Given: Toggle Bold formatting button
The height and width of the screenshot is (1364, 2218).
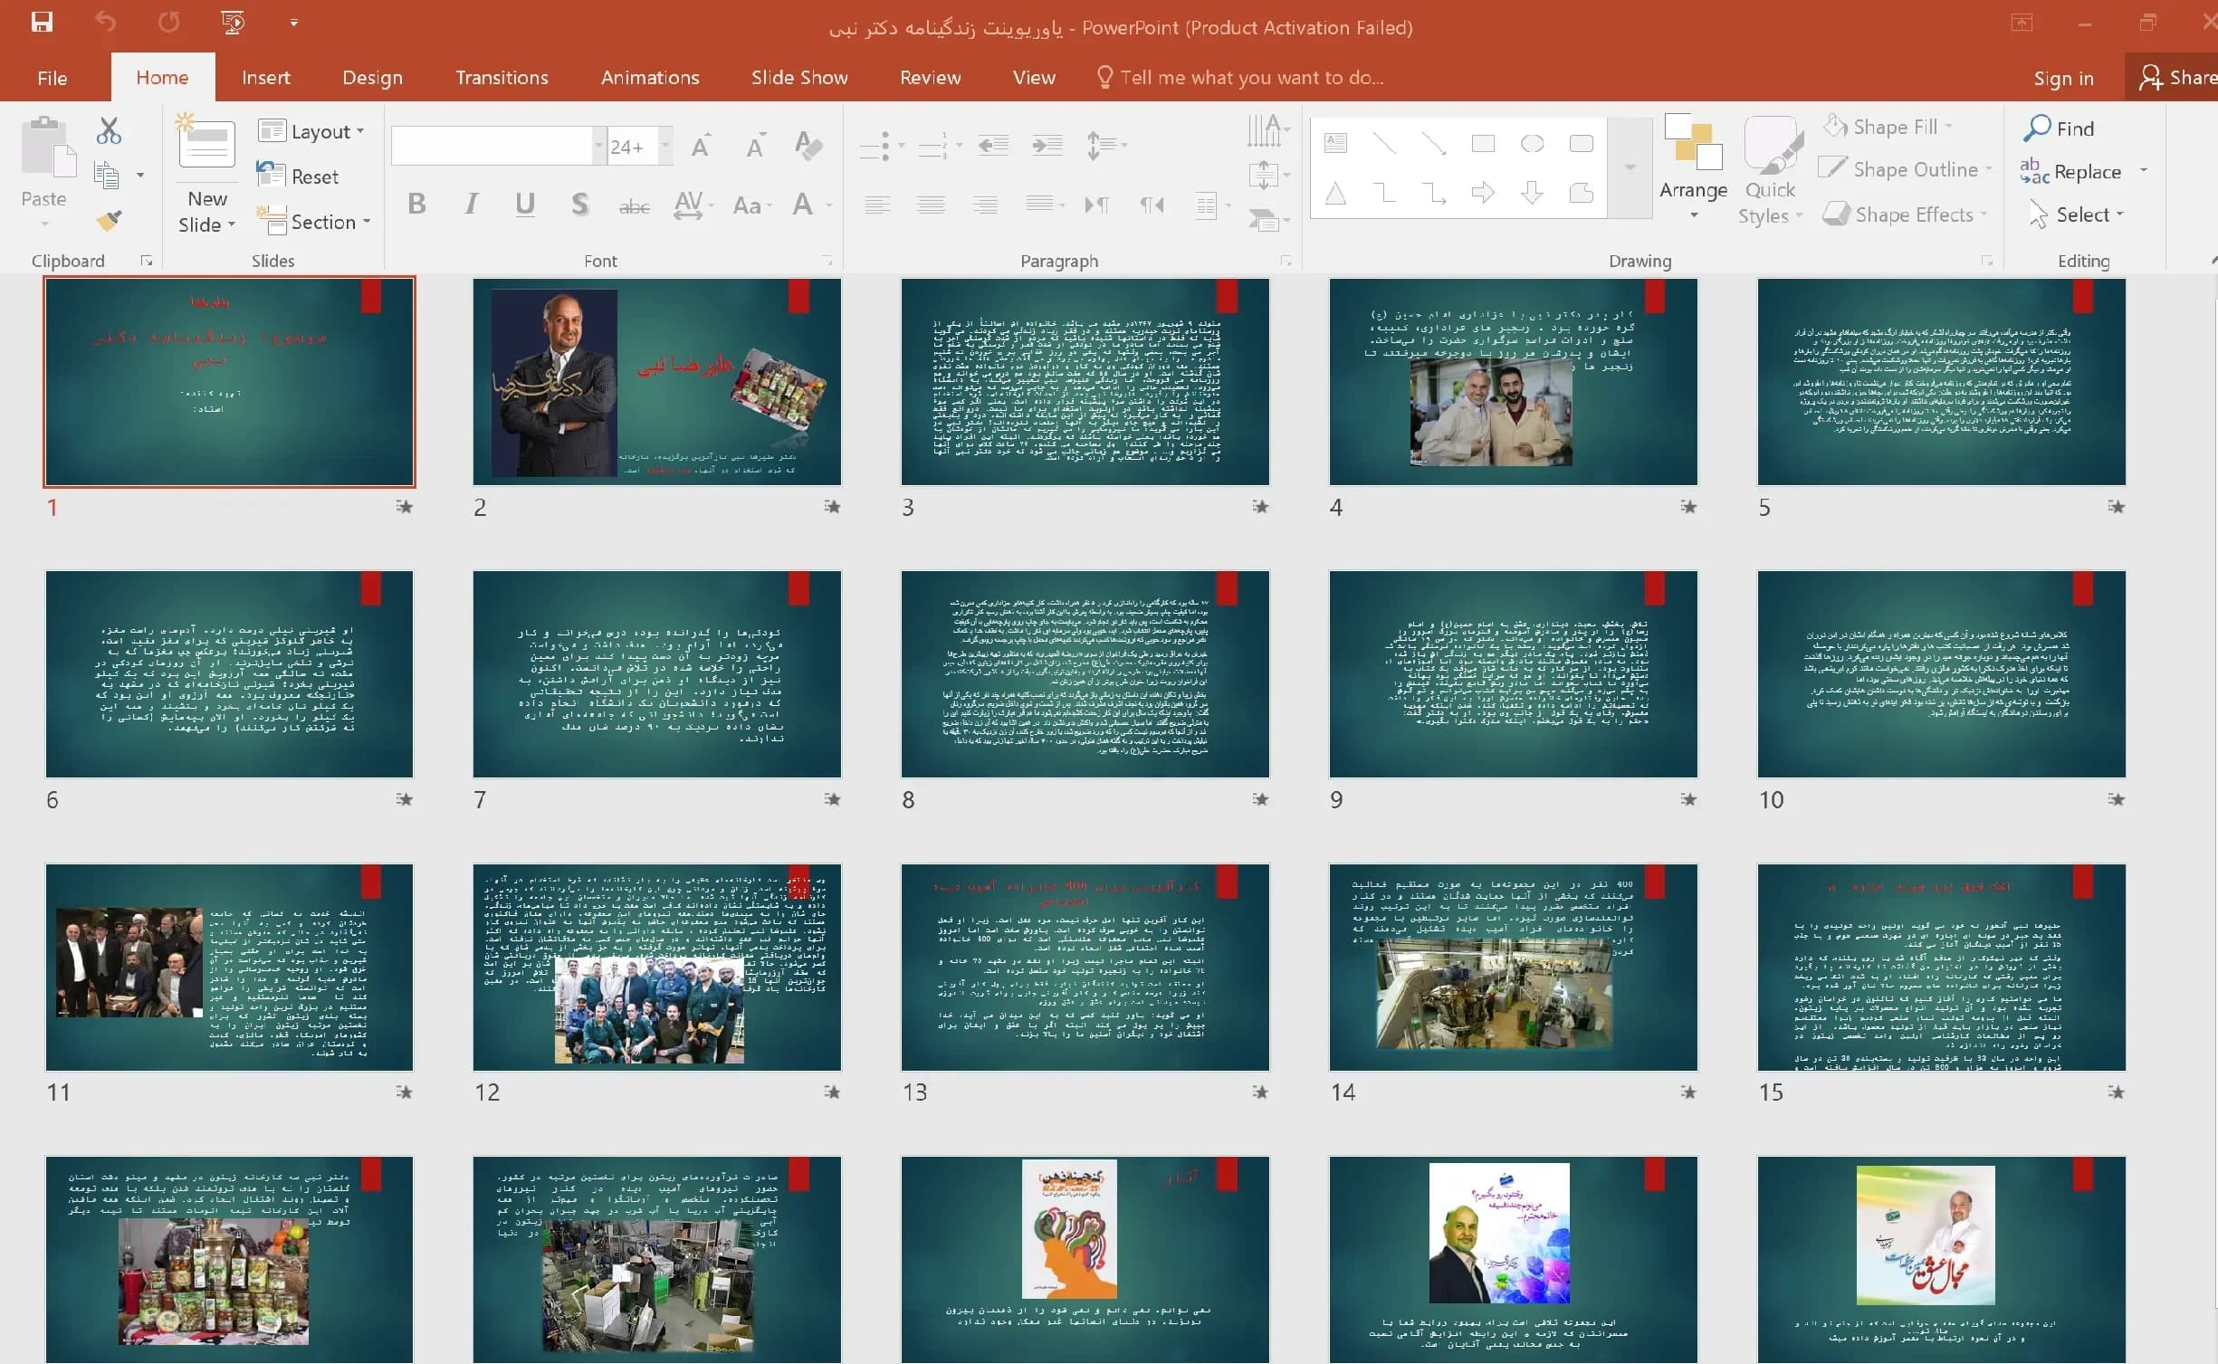Looking at the screenshot, I should coord(416,205).
